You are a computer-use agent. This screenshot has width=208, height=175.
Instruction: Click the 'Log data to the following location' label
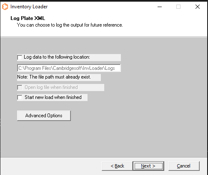point(57,57)
